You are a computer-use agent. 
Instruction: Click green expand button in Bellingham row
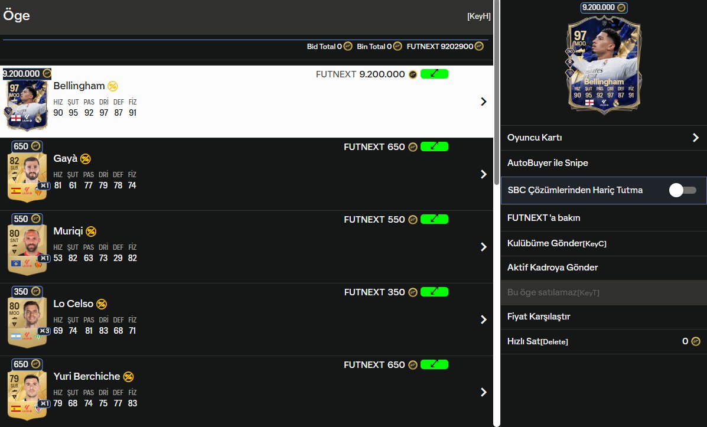(434, 74)
